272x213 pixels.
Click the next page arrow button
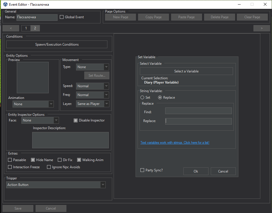pos(261,28)
